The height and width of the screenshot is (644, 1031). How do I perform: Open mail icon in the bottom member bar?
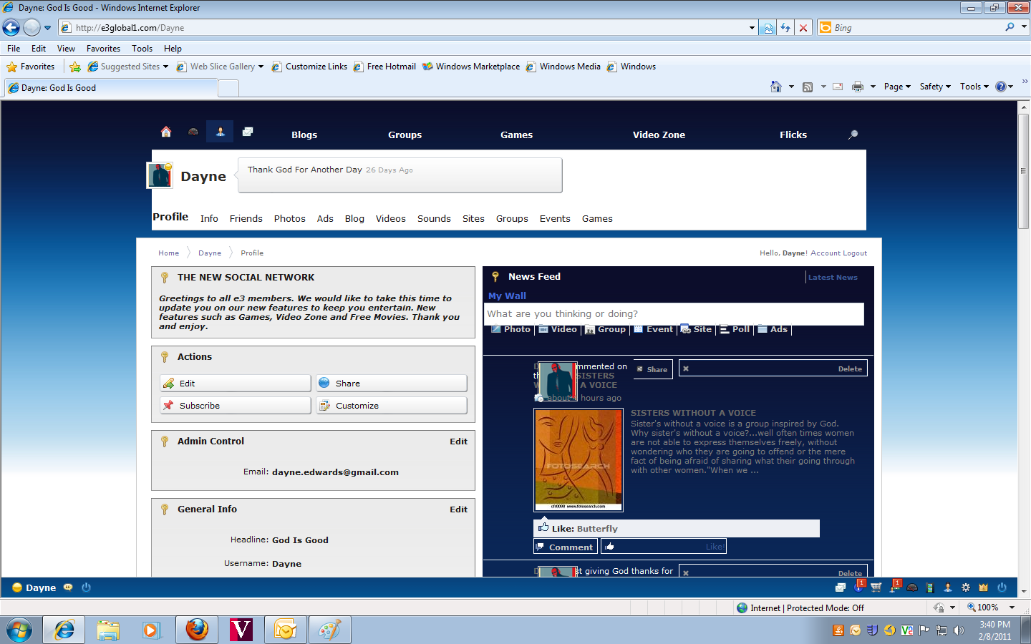841,587
